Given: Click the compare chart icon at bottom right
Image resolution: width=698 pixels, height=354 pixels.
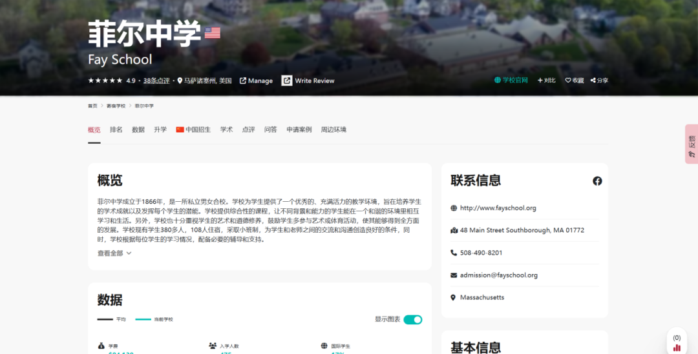Looking at the screenshot, I should [x=677, y=348].
